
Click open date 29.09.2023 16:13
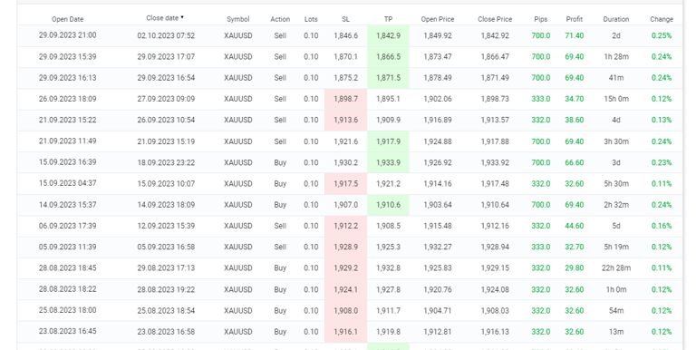pos(67,77)
